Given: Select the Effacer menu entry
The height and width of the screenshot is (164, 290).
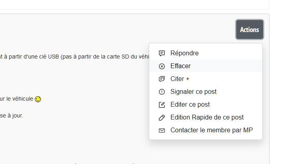Looking at the screenshot, I should [x=180, y=66].
